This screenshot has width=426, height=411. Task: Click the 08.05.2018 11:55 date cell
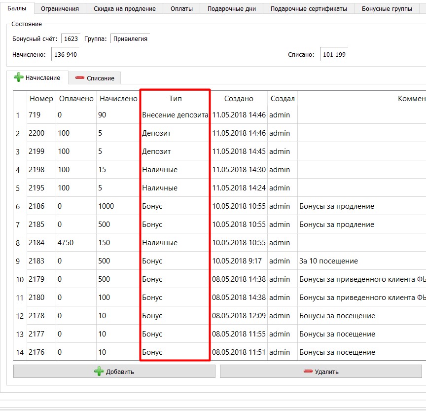(239, 333)
